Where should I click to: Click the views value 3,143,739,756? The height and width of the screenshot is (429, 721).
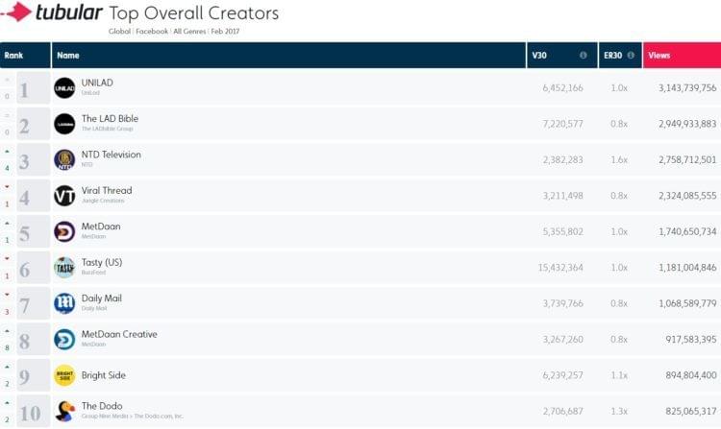[x=687, y=87]
